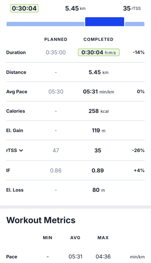Edit the completed El. Gain 119 m
151x263 pixels.
(98, 130)
